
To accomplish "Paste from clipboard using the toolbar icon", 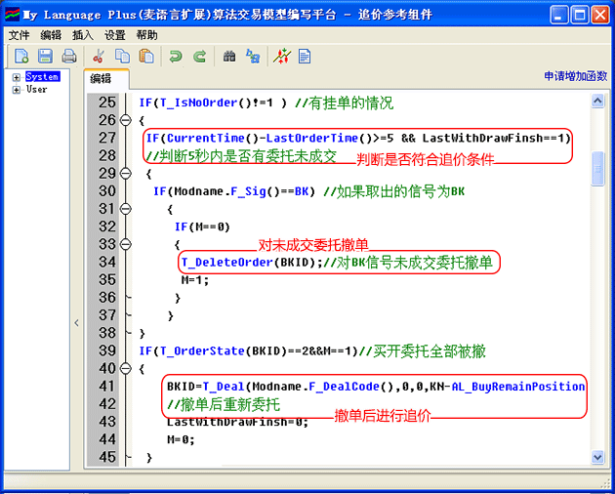I will point(145,57).
